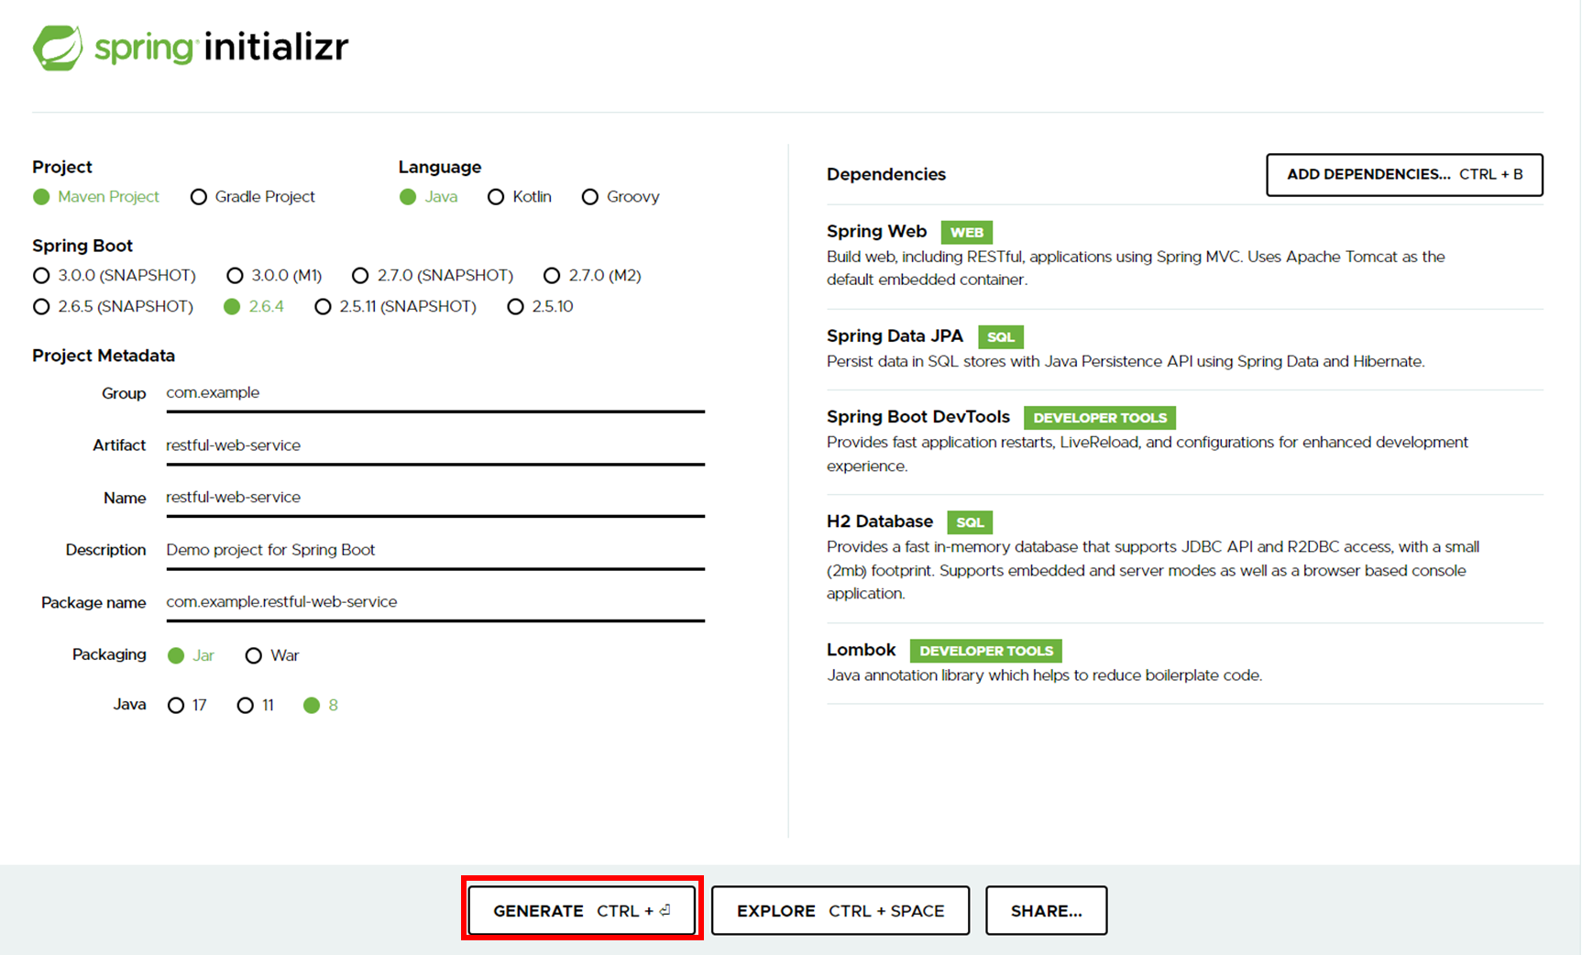This screenshot has height=955, width=1582.
Task: Click the Dependencies section heading
Action: 886,174
